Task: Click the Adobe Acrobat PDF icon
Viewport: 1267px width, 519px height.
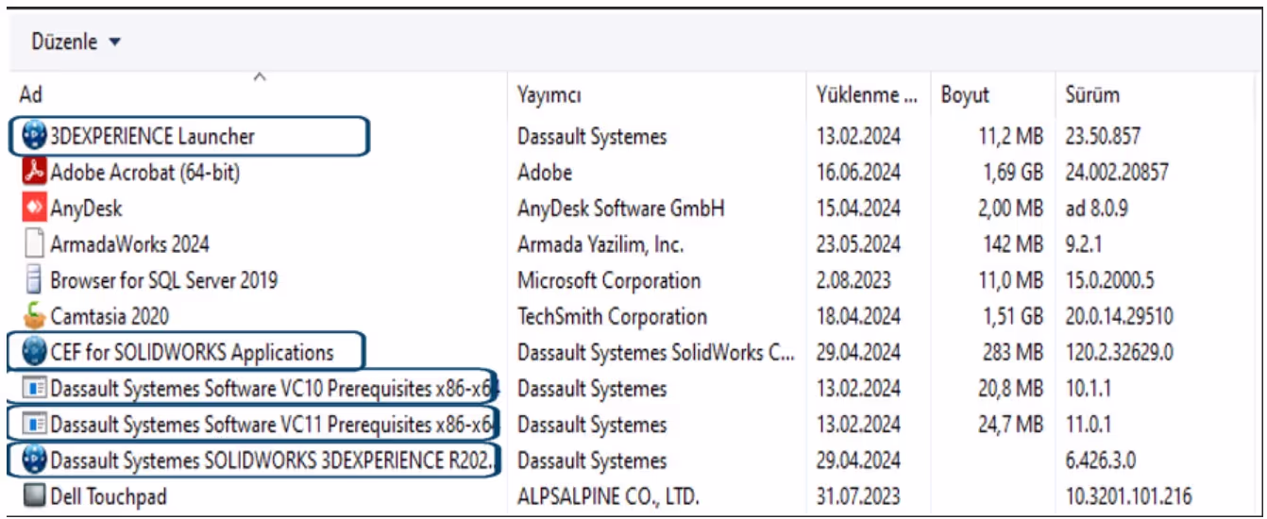Action: 34,172
